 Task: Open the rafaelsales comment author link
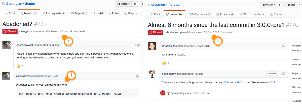coord(169,46)
